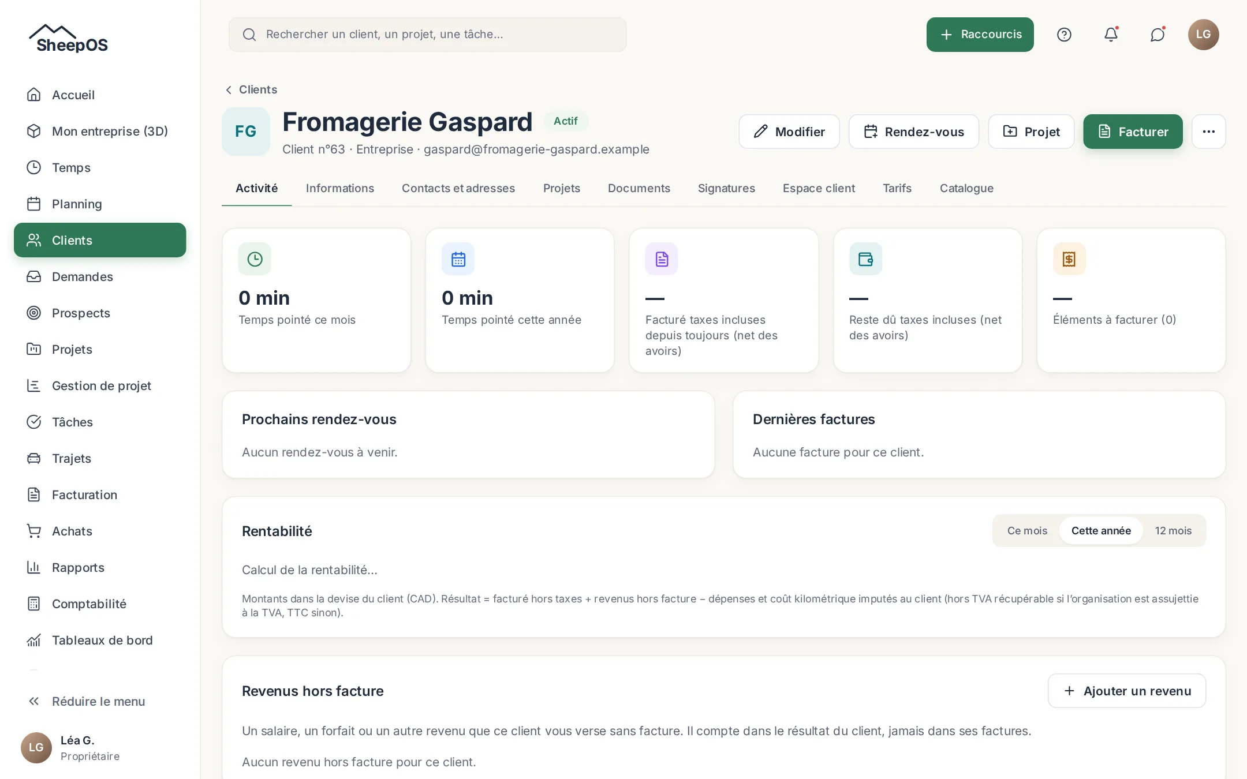Open Demandes in the sidebar

coord(100,276)
